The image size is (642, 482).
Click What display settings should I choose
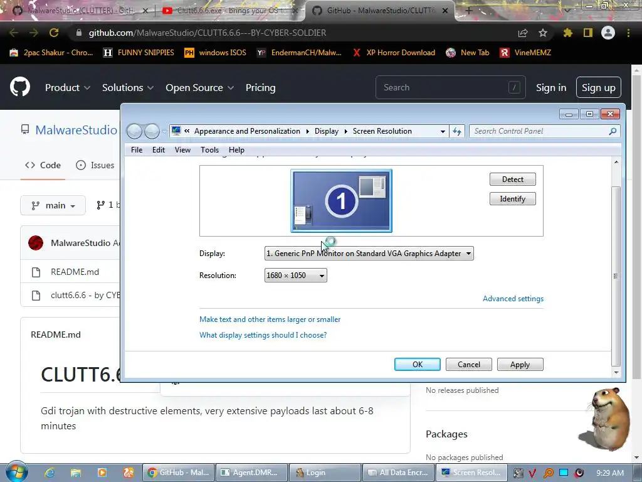pos(263,335)
